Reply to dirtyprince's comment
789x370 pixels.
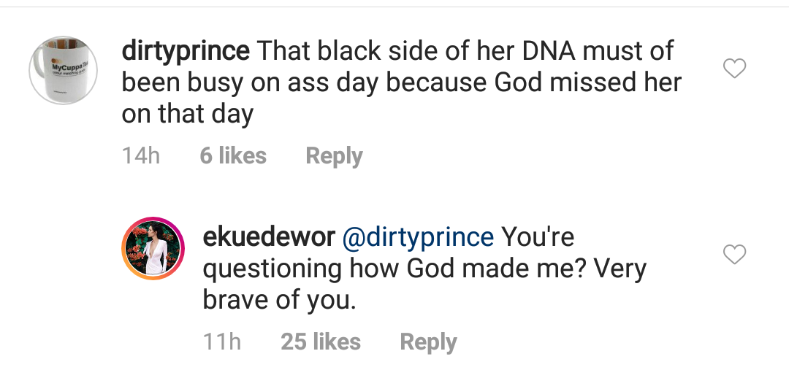pos(334,155)
